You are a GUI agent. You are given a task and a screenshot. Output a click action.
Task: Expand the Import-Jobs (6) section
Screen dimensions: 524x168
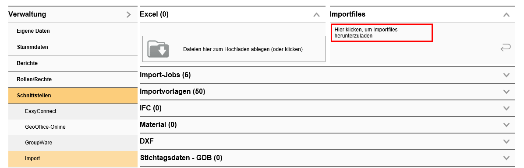click(506, 75)
